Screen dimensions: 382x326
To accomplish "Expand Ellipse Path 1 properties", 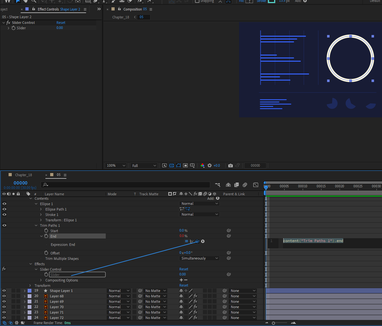I will [41, 209].
